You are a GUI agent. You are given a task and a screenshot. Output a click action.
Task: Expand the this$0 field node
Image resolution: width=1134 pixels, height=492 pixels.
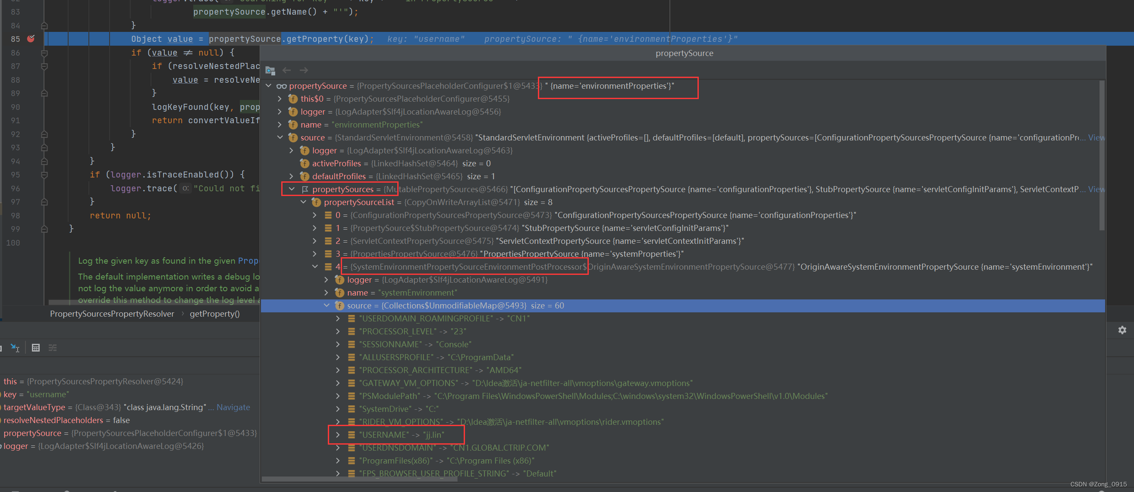(x=280, y=99)
